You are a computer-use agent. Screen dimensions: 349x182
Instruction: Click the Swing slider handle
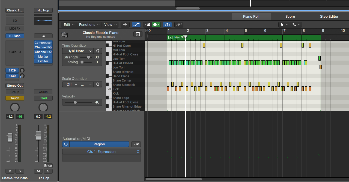[82, 62]
